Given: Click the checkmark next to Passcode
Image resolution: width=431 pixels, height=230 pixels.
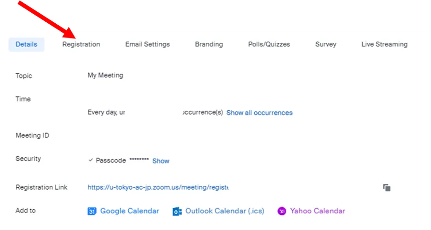Looking at the screenshot, I should (x=91, y=161).
